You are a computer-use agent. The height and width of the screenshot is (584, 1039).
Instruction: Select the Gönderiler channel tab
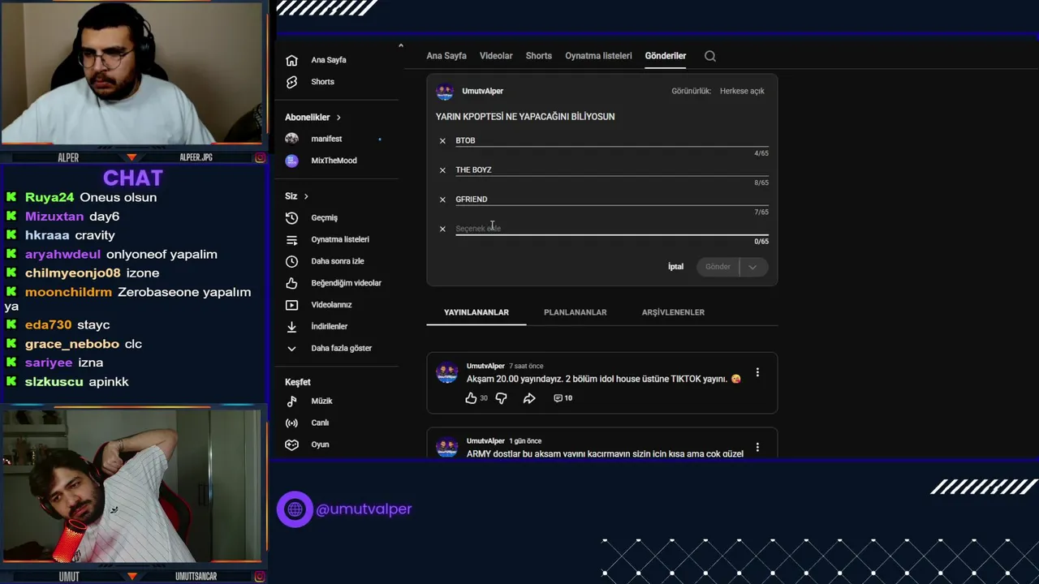(666, 56)
